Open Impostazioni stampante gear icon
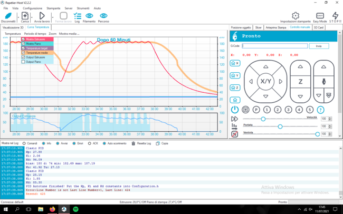 tap(296, 16)
